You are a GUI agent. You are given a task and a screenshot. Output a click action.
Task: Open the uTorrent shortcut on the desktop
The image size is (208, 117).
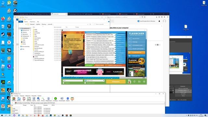click(9, 3)
